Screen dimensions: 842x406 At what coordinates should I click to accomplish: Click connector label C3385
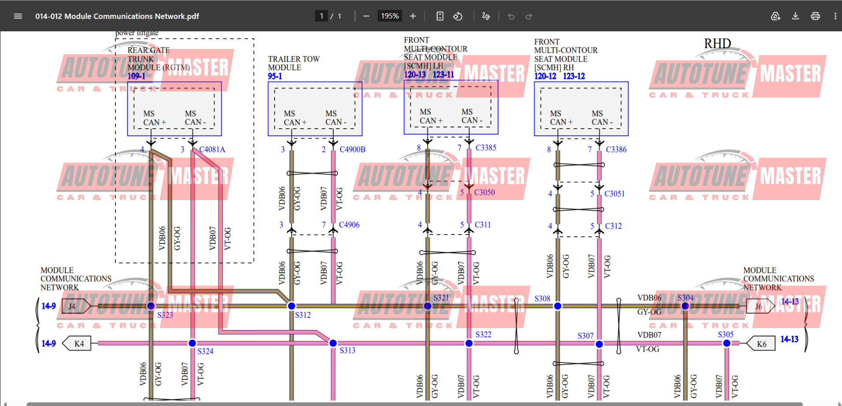[486, 148]
